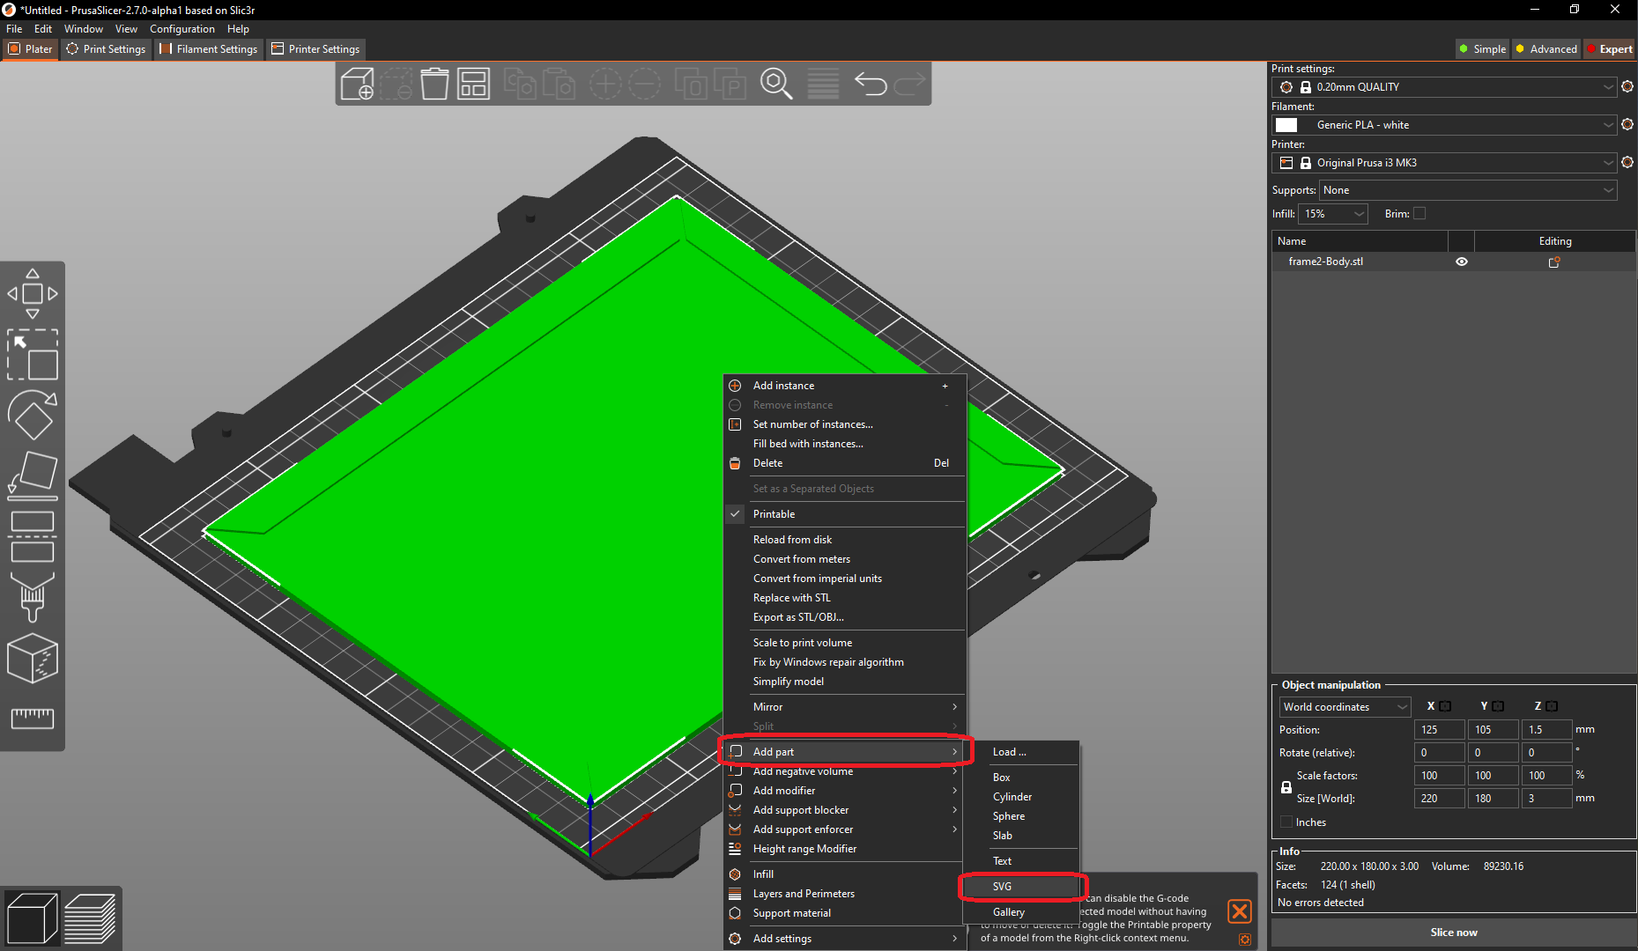Viewport: 1638px width, 951px height.
Task: Click Delete in the context menu
Action: click(x=844, y=463)
